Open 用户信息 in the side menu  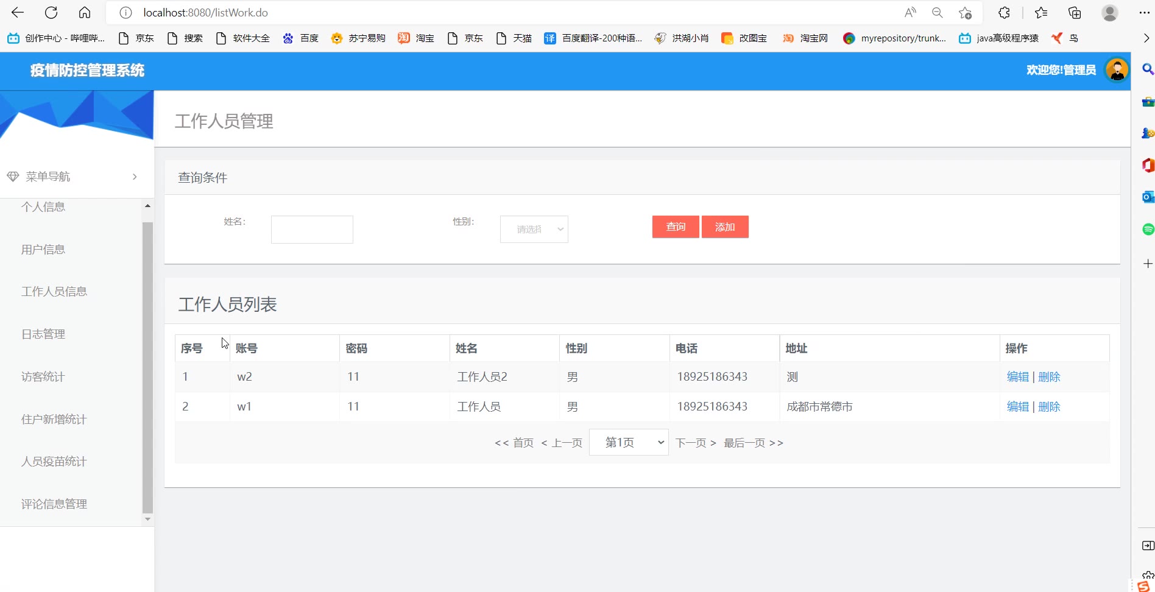[x=43, y=250]
